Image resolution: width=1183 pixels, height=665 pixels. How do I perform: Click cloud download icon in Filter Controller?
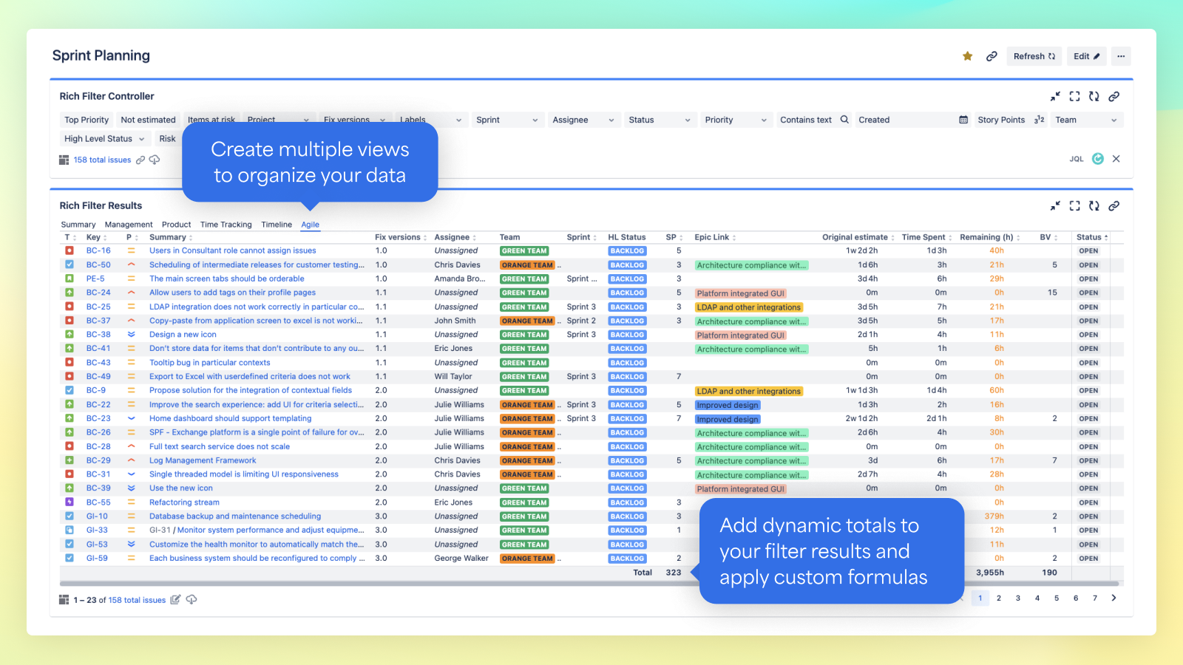tap(155, 160)
